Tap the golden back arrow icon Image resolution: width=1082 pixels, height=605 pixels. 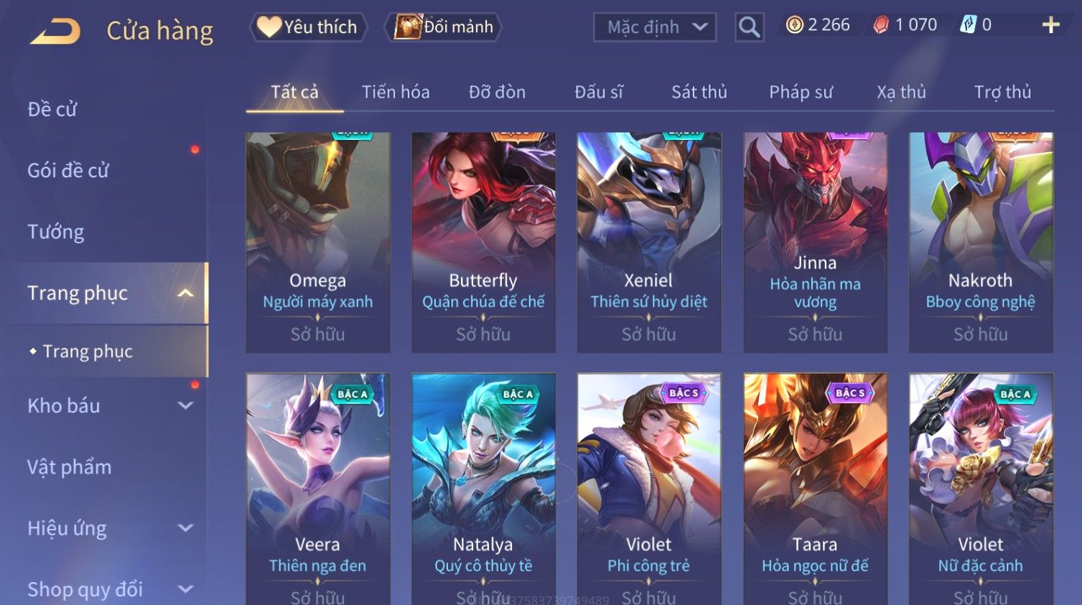(55, 32)
